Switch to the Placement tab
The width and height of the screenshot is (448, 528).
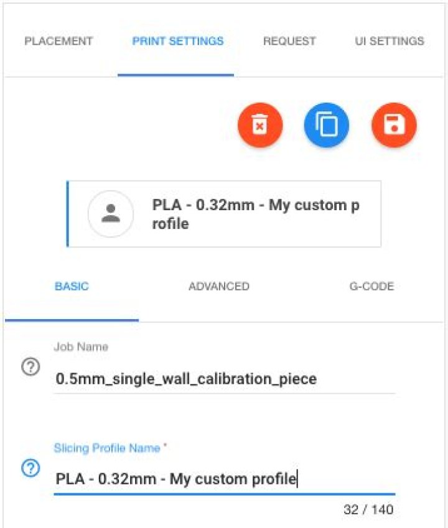58,42
